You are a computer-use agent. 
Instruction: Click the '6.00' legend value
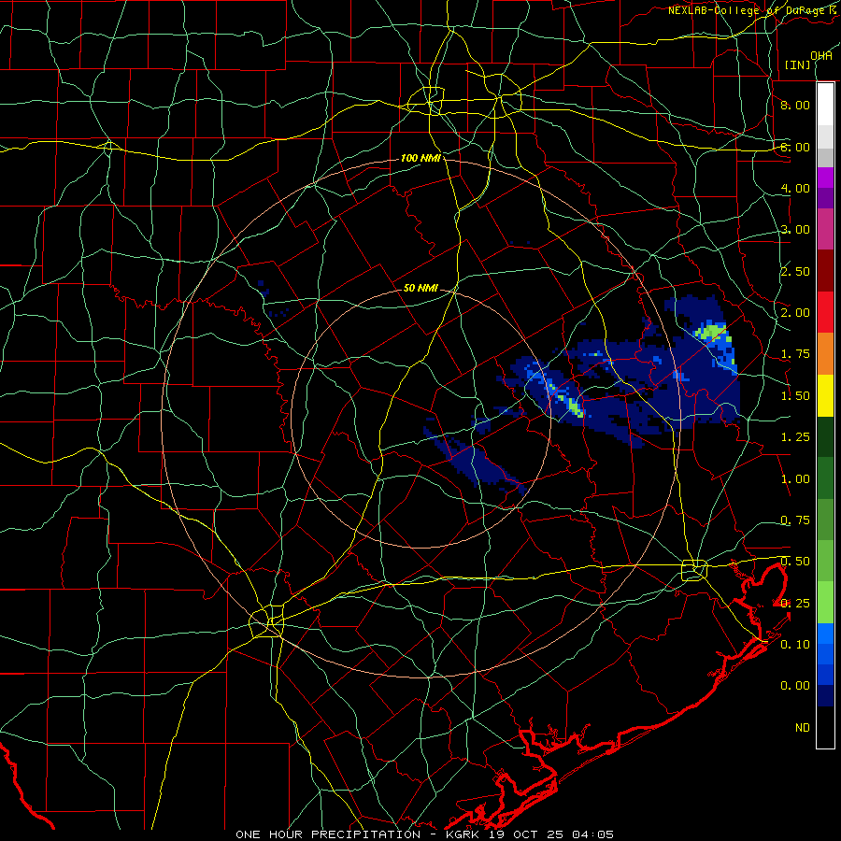pyautogui.click(x=795, y=147)
